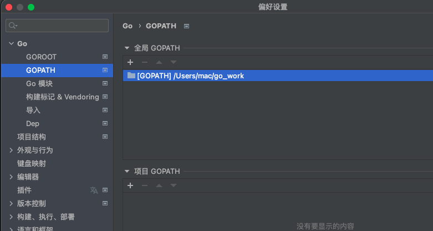Click move up arrow in 全局 GOPATH toolbar
The image size is (433, 231).
159,62
